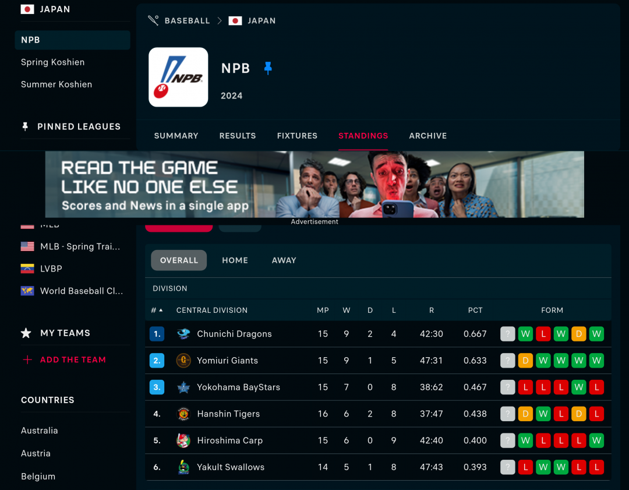Screen dimensions: 629x490
Task: Click the question mark form icon for Yakult Swallows
Action: click(x=507, y=467)
